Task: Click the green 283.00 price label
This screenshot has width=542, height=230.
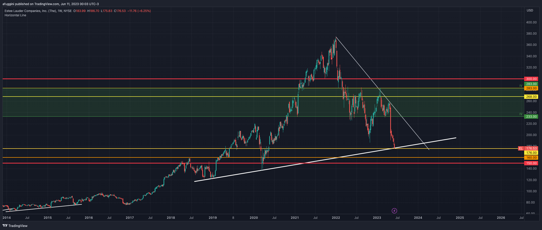Action: click(531, 84)
